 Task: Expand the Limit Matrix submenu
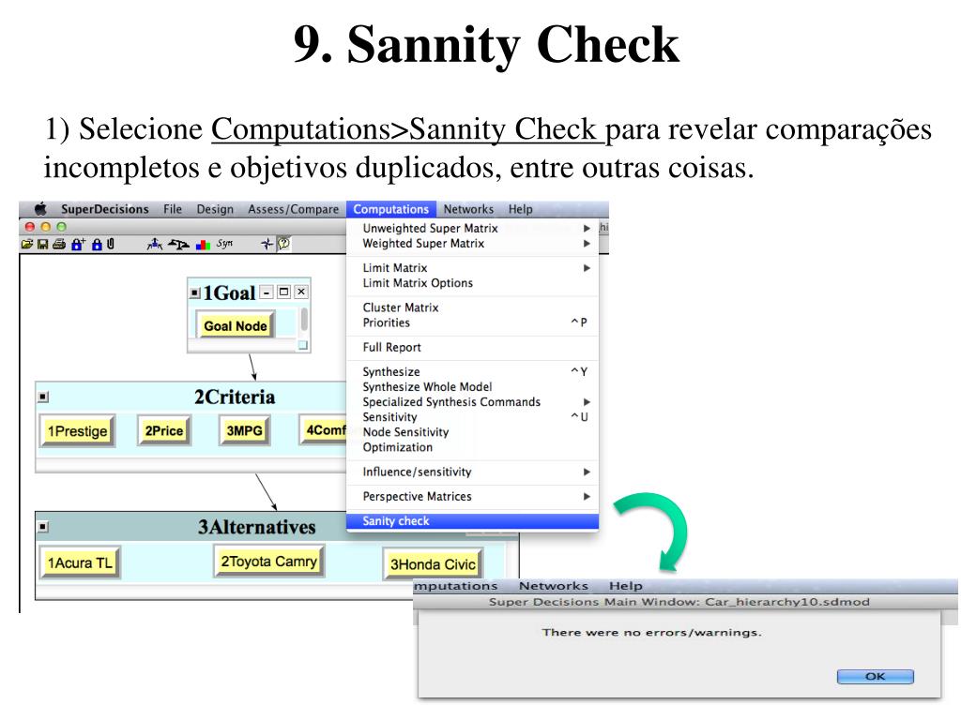(x=473, y=267)
